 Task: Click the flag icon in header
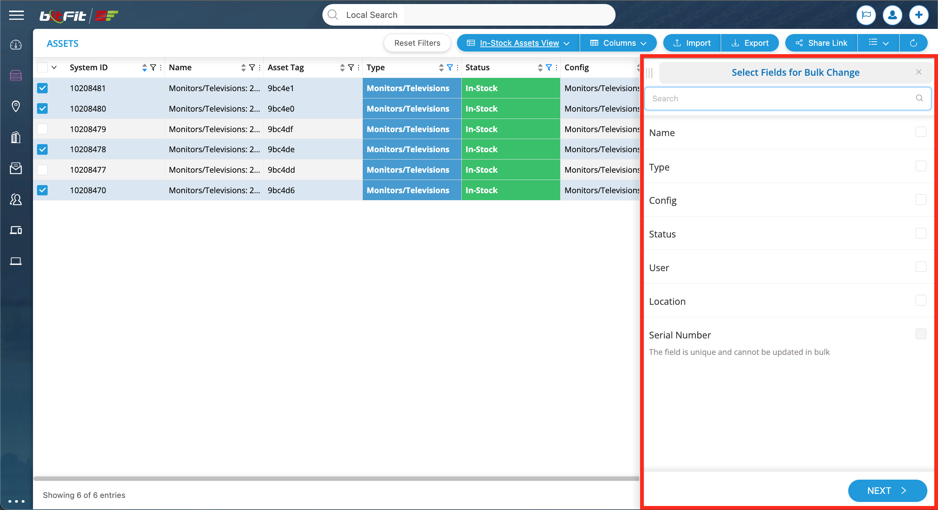tap(866, 15)
